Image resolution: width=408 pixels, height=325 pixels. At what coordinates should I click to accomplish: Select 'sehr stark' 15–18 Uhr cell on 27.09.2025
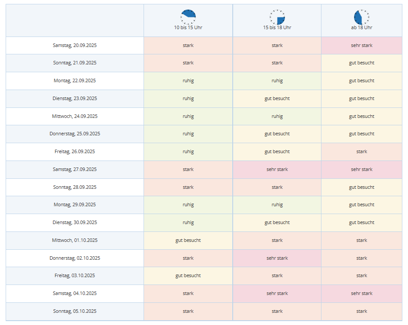point(277,169)
